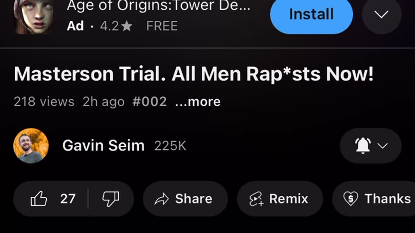Tap the 225K subscriber count
Viewport: 415px width, 233px height.
pos(170,146)
